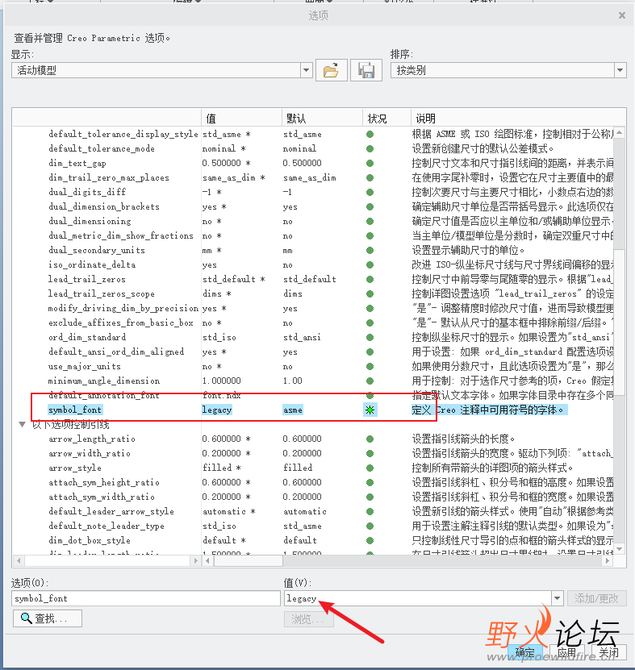
Task: Click the asme default in symbol_font row
Action: tap(292, 410)
